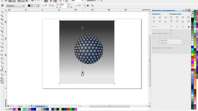Click the gradient midpoint slider on the sphere
Image resolution: width=198 pixels, height=111 pixels.
(83, 51)
